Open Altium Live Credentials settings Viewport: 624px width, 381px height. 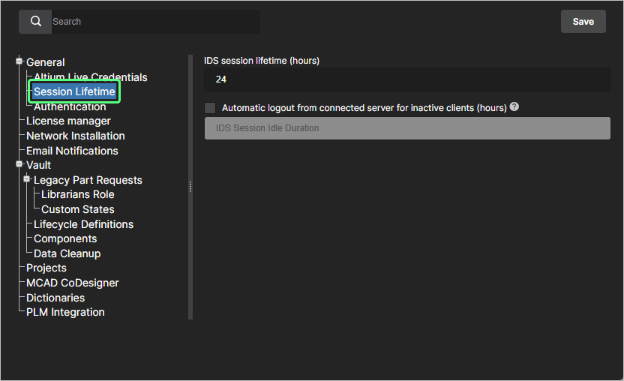90,77
